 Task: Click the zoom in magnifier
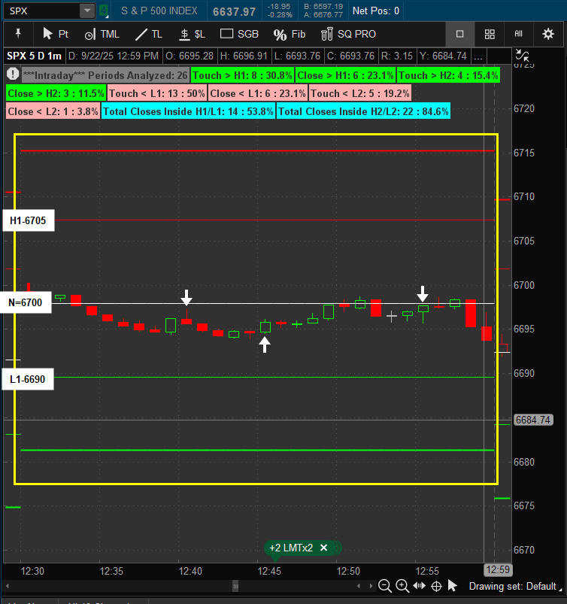pos(402,586)
